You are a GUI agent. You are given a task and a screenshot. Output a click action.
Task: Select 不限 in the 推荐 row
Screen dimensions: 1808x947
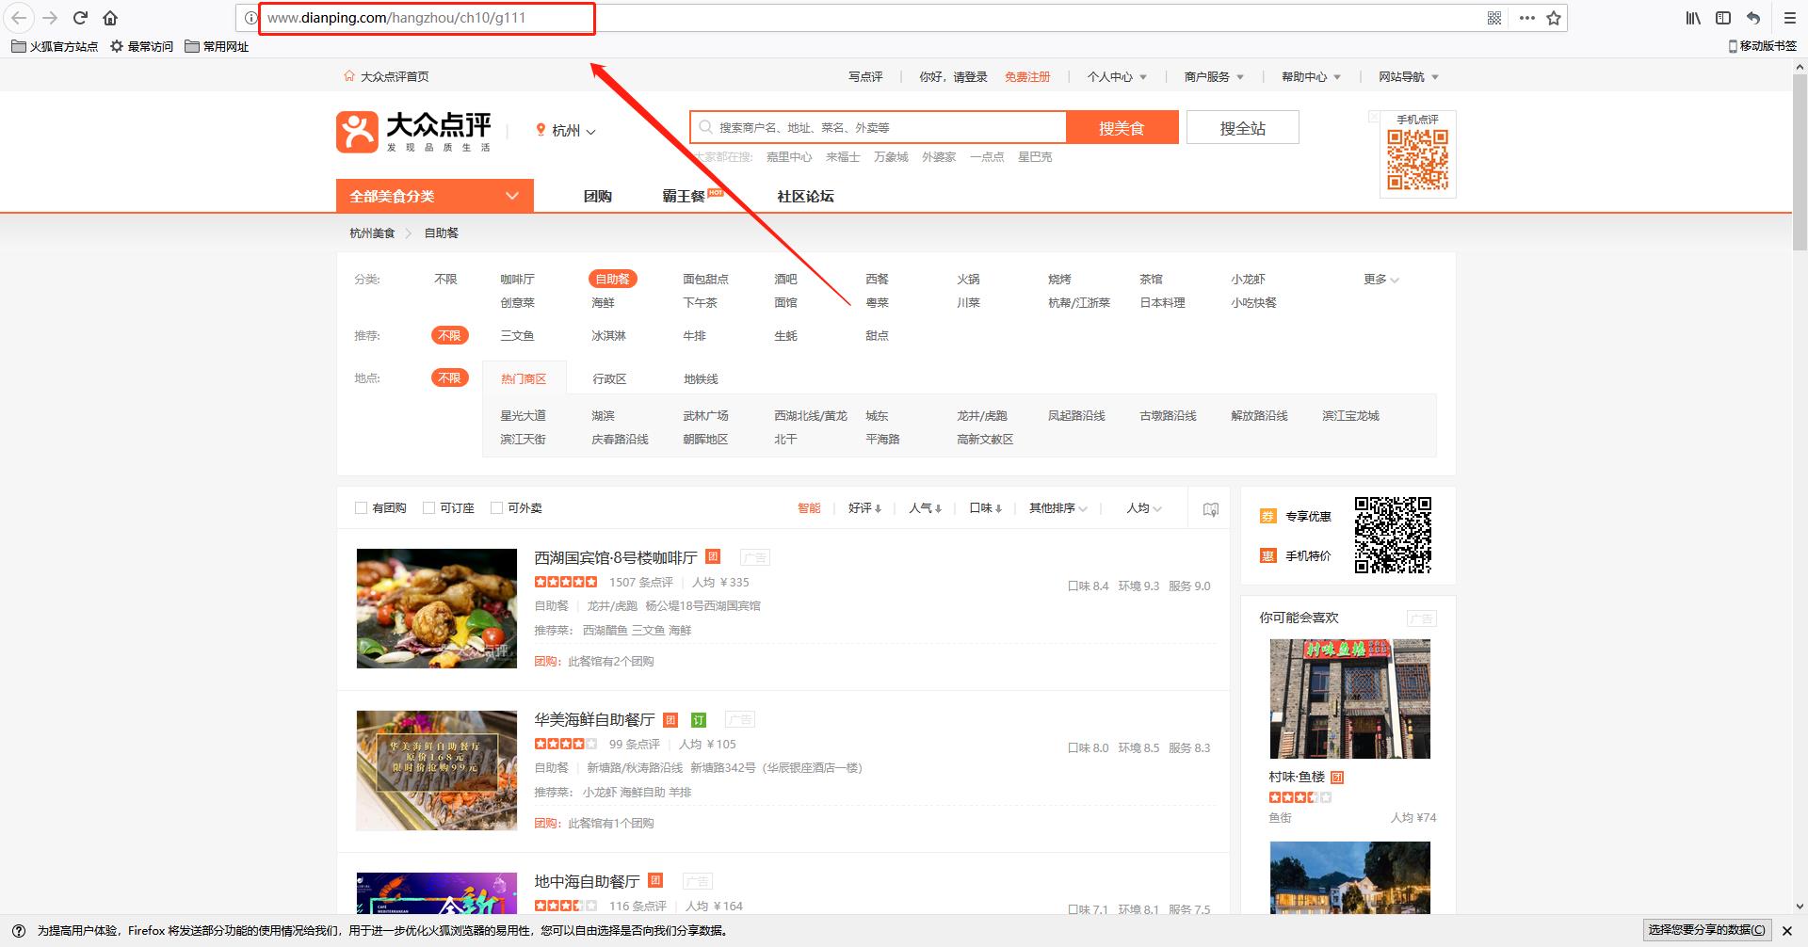449,335
